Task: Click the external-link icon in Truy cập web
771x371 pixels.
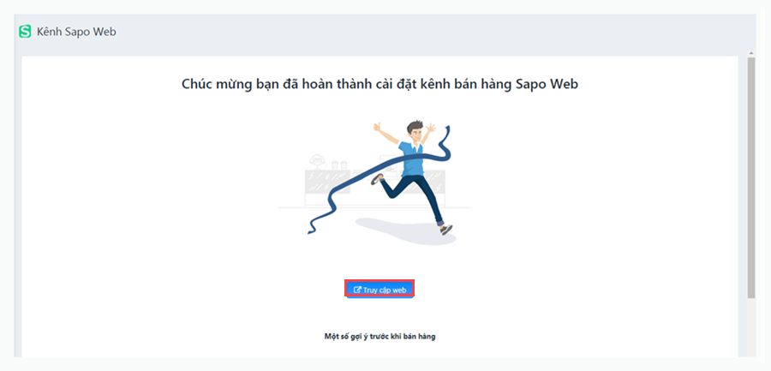Action: pos(357,290)
